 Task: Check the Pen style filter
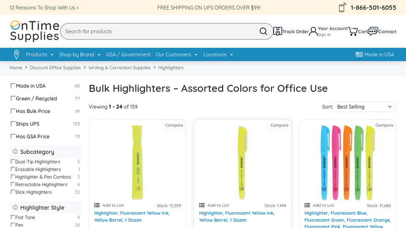click(x=12, y=224)
